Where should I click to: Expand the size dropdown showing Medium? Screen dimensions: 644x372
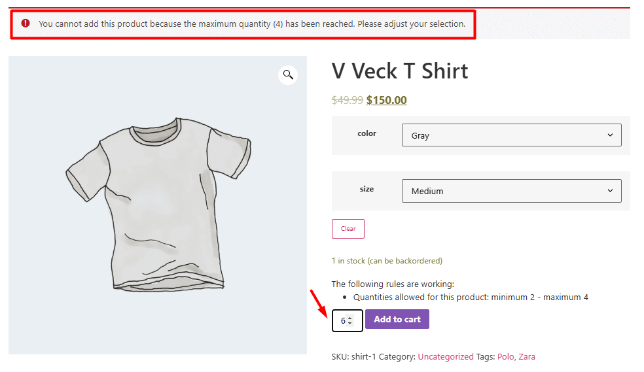pos(511,191)
